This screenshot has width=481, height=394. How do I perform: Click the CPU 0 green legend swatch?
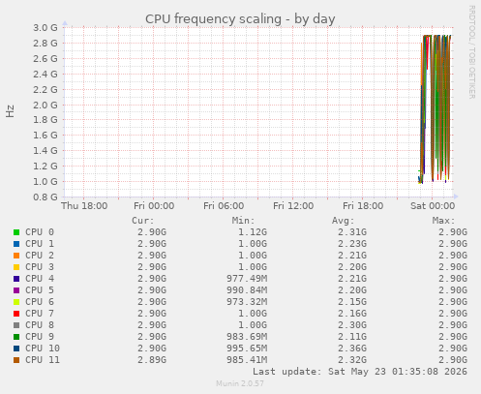click(x=16, y=232)
